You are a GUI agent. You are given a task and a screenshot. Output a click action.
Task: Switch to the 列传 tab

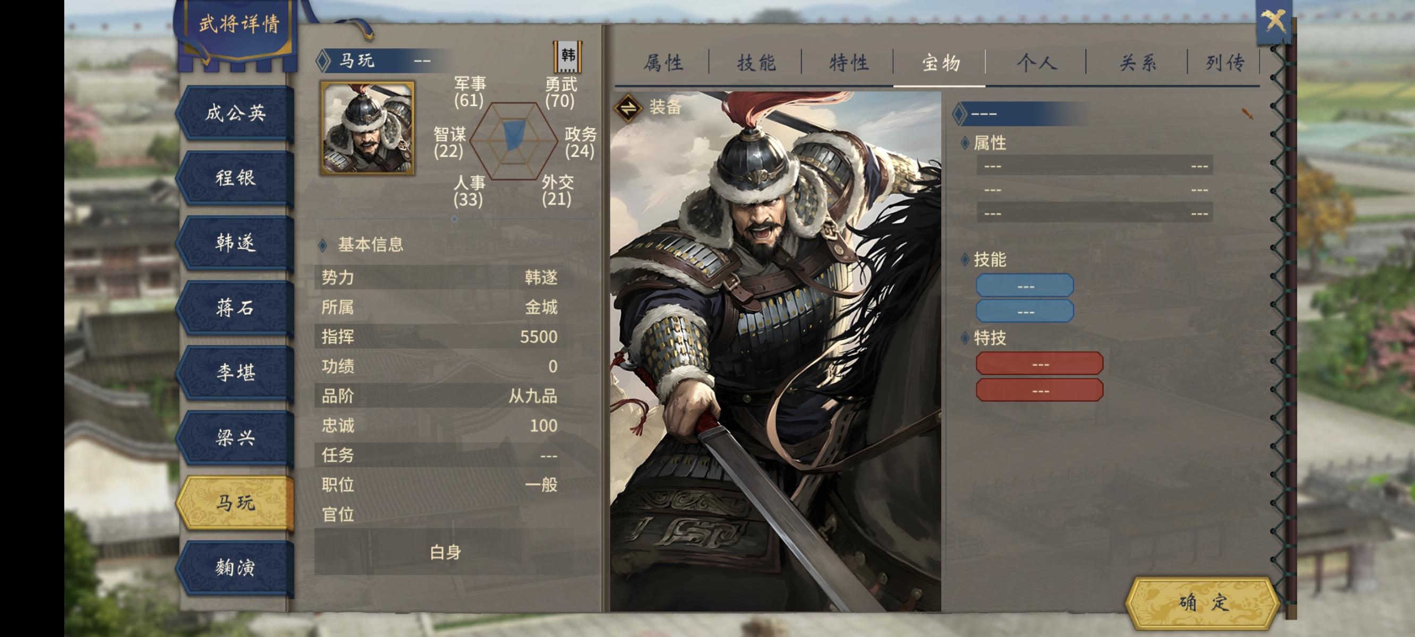(x=1224, y=63)
